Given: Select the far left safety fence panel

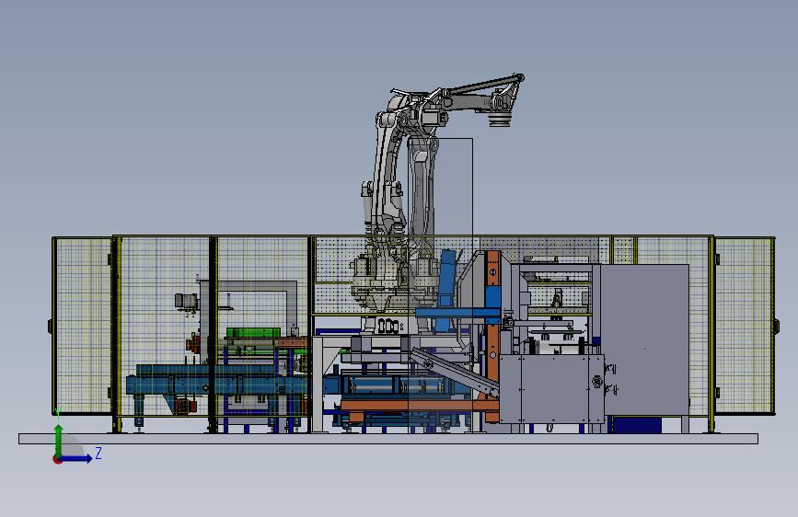Looking at the screenshot, I should 82,326.
